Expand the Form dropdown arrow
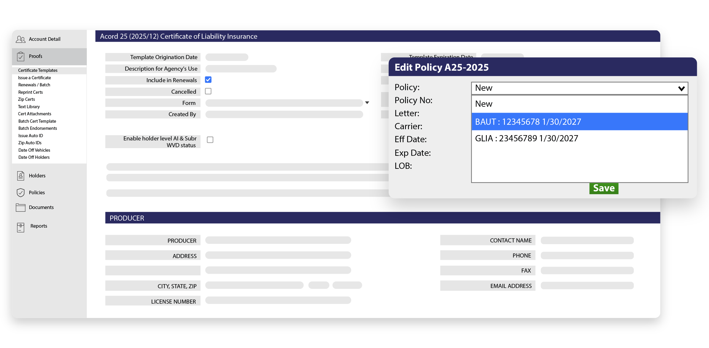This screenshot has height=348, width=709. pyautogui.click(x=367, y=103)
